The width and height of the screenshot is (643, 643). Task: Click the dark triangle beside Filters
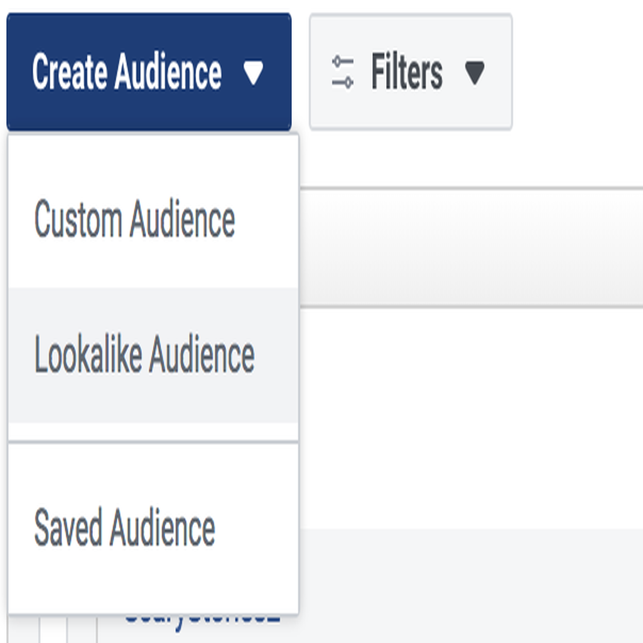(475, 73)
